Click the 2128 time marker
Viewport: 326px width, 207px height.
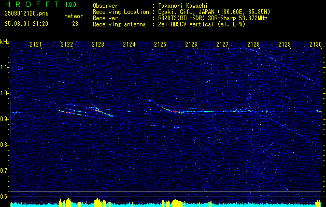coord(253,45)
